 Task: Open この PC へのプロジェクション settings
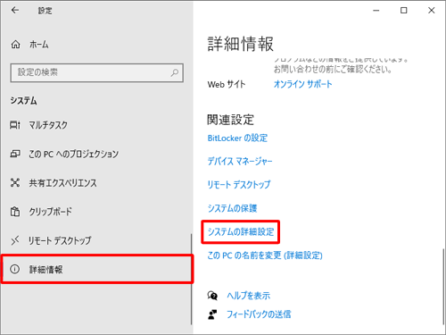coord(73,154)
